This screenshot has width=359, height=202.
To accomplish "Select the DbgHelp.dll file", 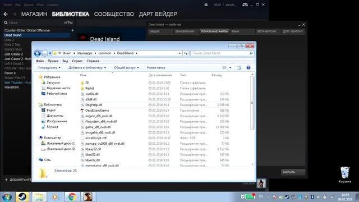I will pyautogui.click(x=94, y=105).
